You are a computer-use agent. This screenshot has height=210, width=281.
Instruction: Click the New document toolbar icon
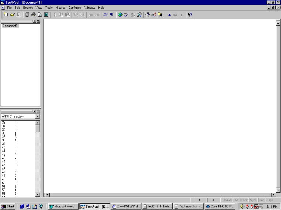point(6,15)
